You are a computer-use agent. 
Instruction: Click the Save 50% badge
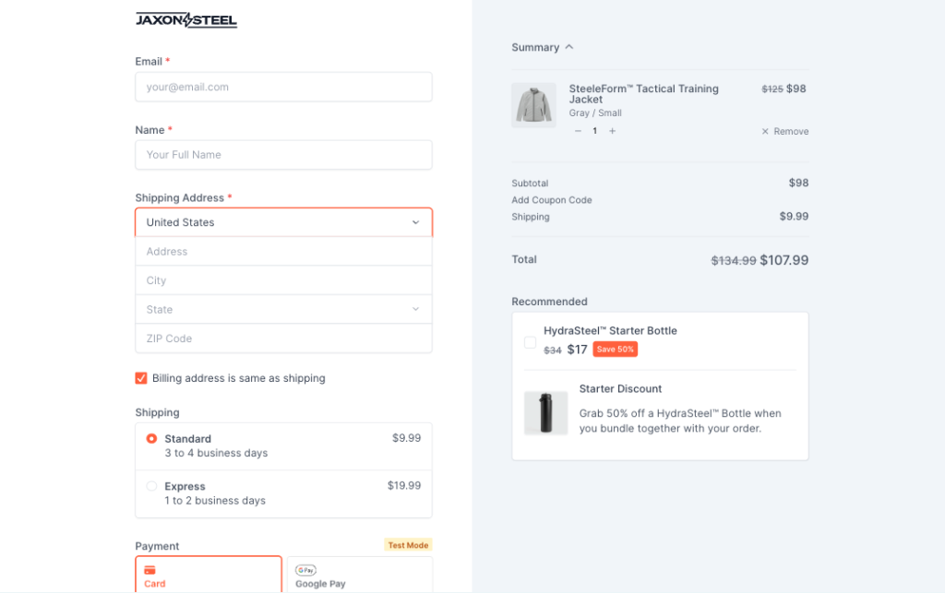point(615,350)
